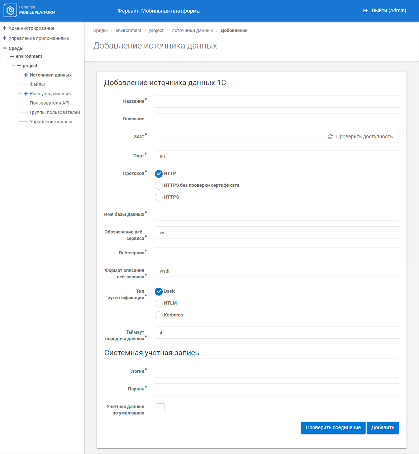Click Форсайт. Мобильная платформа header title

click(x=158, y=11)
